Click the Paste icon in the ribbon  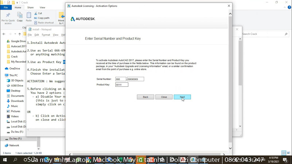coord(28,16)
